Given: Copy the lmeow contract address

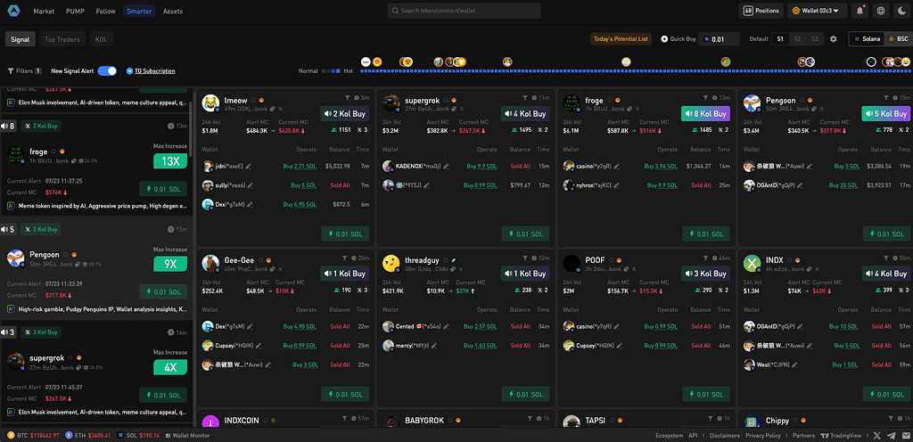Looking at the screenshot, I should pyautogui.click(x=273, y=109).
